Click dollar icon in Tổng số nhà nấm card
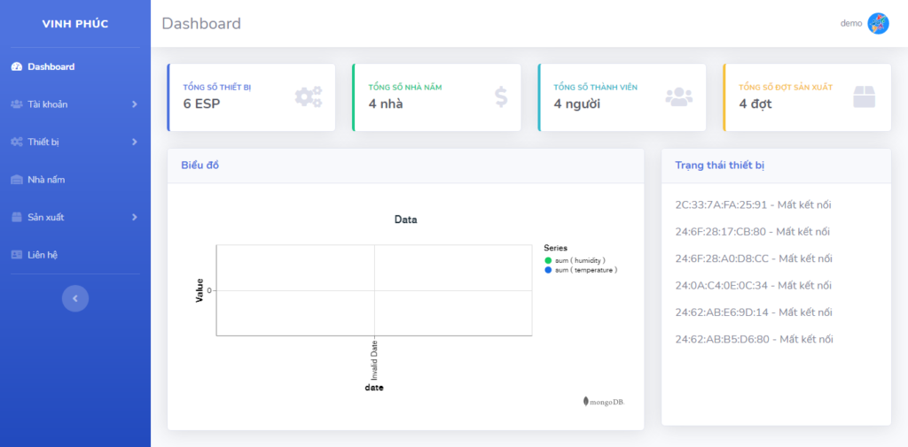This screenshot has height=447, width=908. point(501,96)
